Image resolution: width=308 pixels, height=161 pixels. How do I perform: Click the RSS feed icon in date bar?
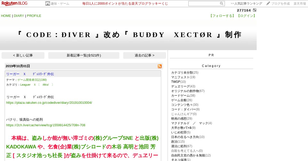pos(160,66)
